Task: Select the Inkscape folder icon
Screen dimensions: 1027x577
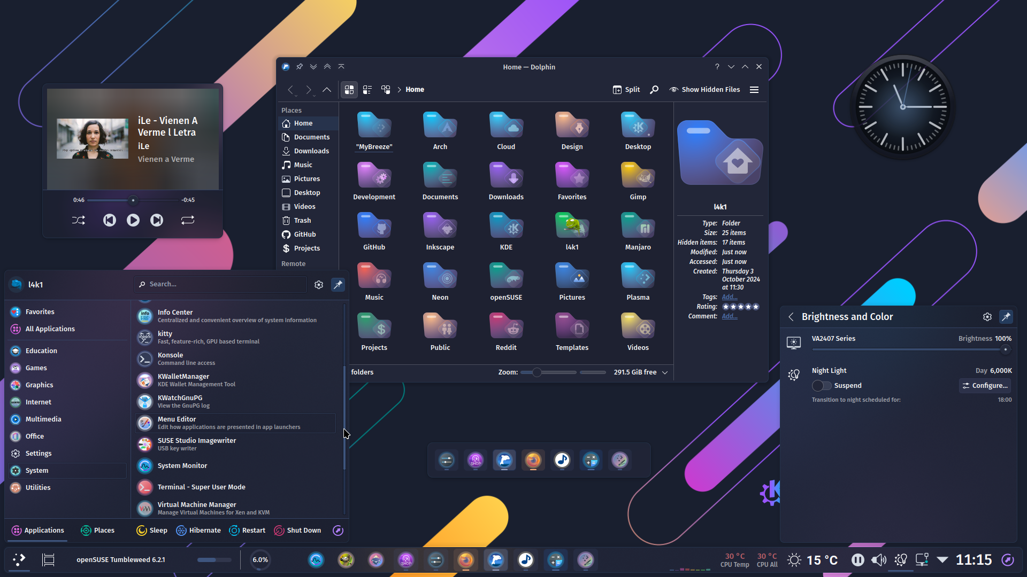Action: point(440,227)
